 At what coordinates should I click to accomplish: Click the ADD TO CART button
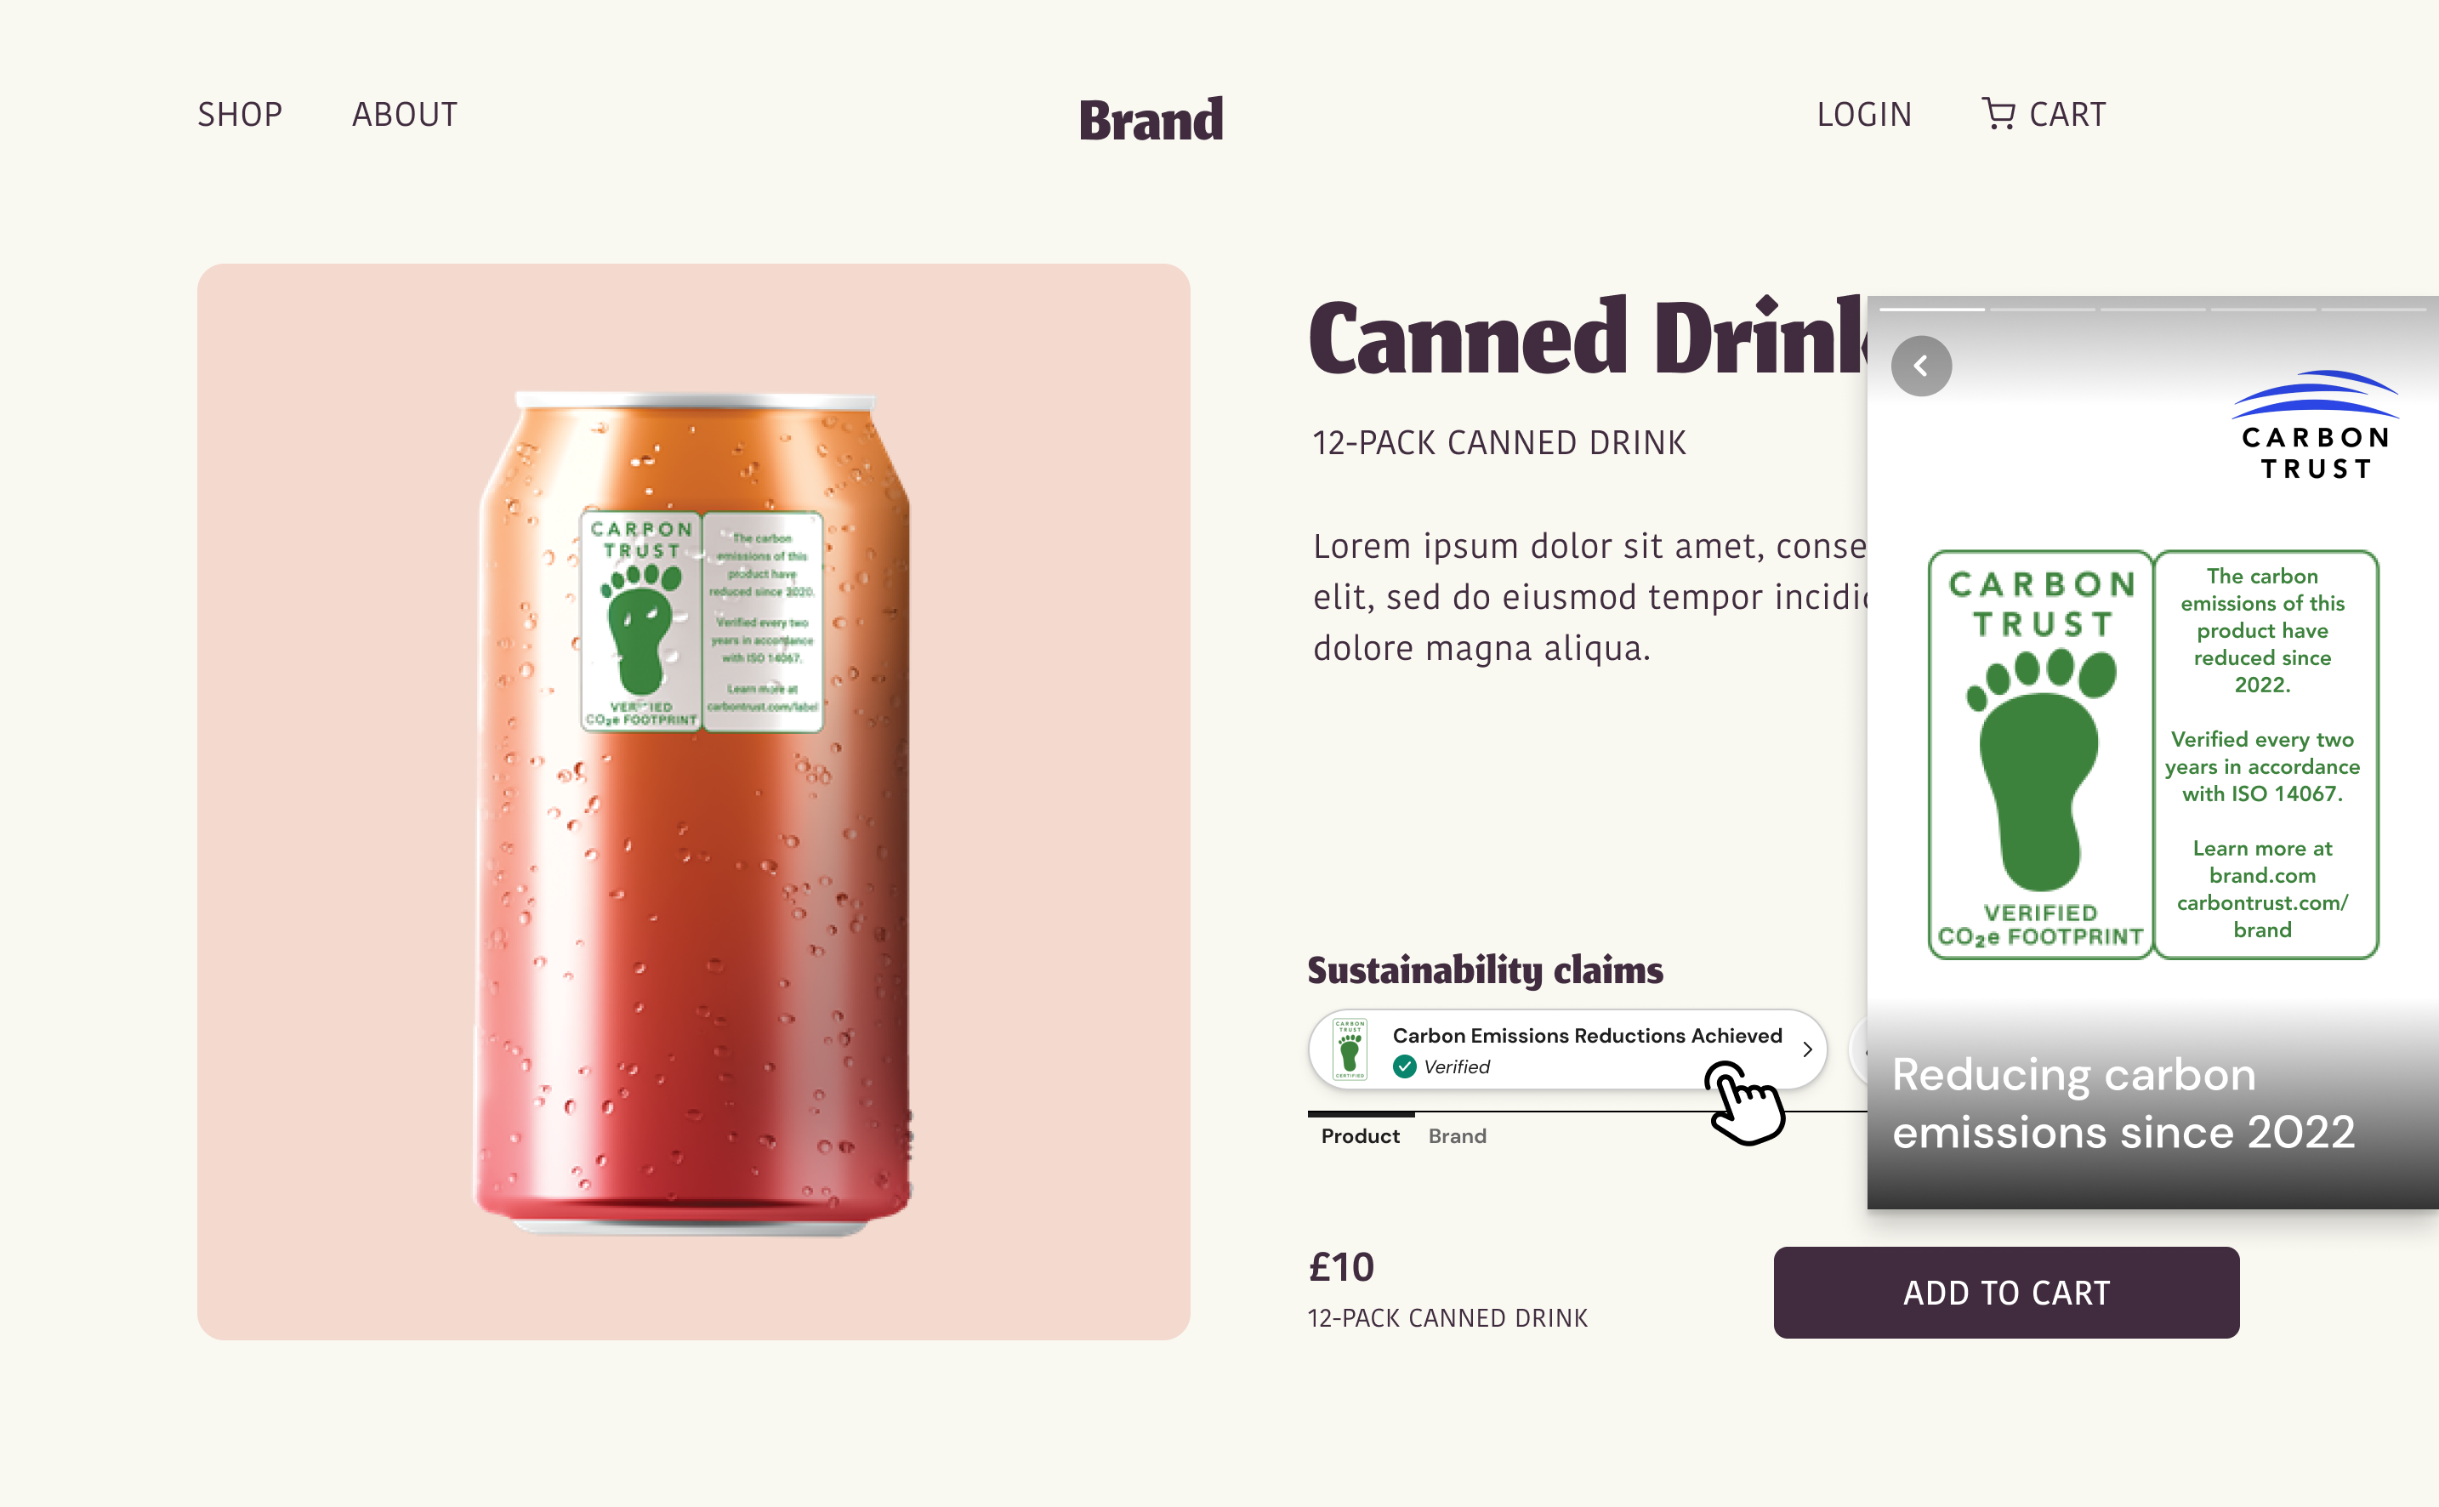2005,1293
